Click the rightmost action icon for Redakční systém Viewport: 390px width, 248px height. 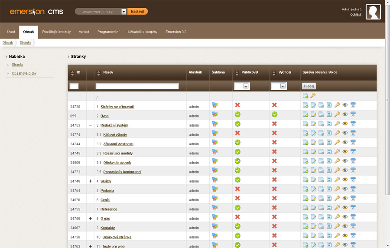pos(353,124)
